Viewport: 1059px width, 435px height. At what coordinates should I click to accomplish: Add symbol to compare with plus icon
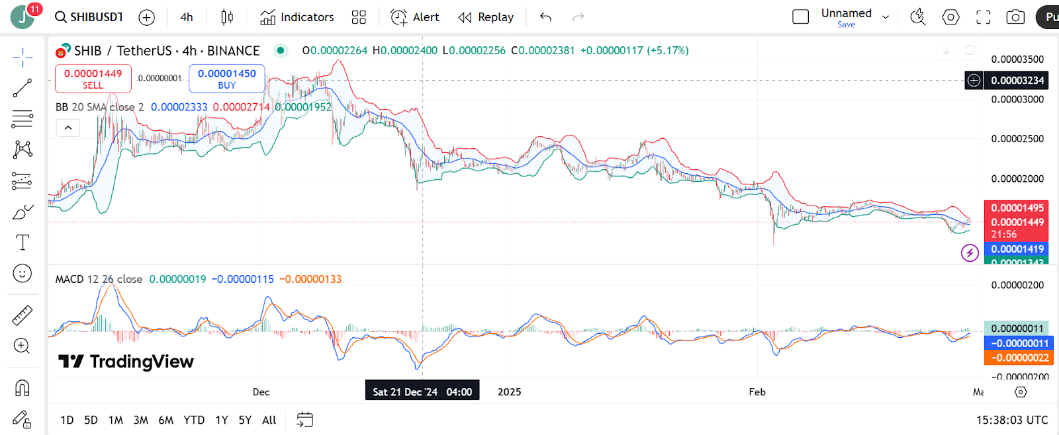(x=146, y=18)
